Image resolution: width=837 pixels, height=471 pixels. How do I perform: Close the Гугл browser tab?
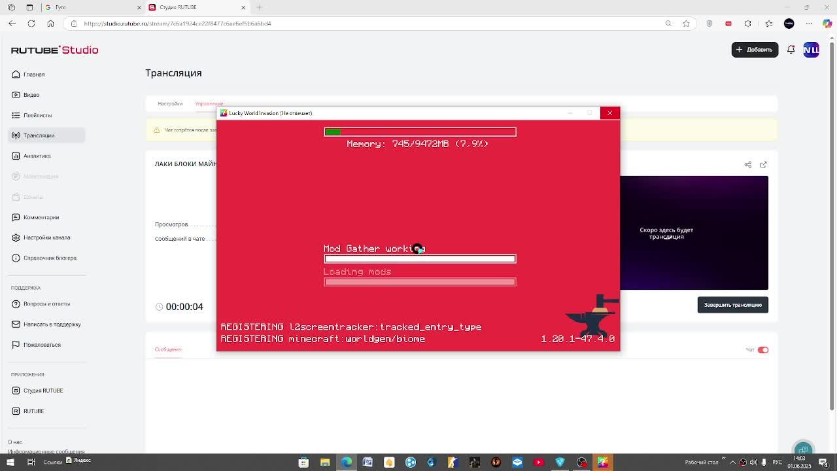[139, 7]
